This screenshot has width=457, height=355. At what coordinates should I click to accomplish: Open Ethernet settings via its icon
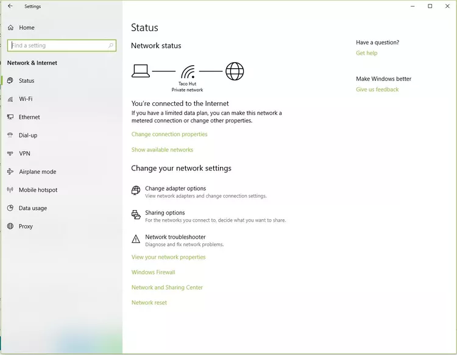[10, 117]
